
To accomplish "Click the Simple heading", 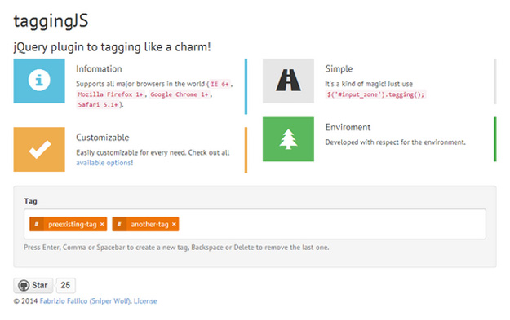I will click(339, 68).
